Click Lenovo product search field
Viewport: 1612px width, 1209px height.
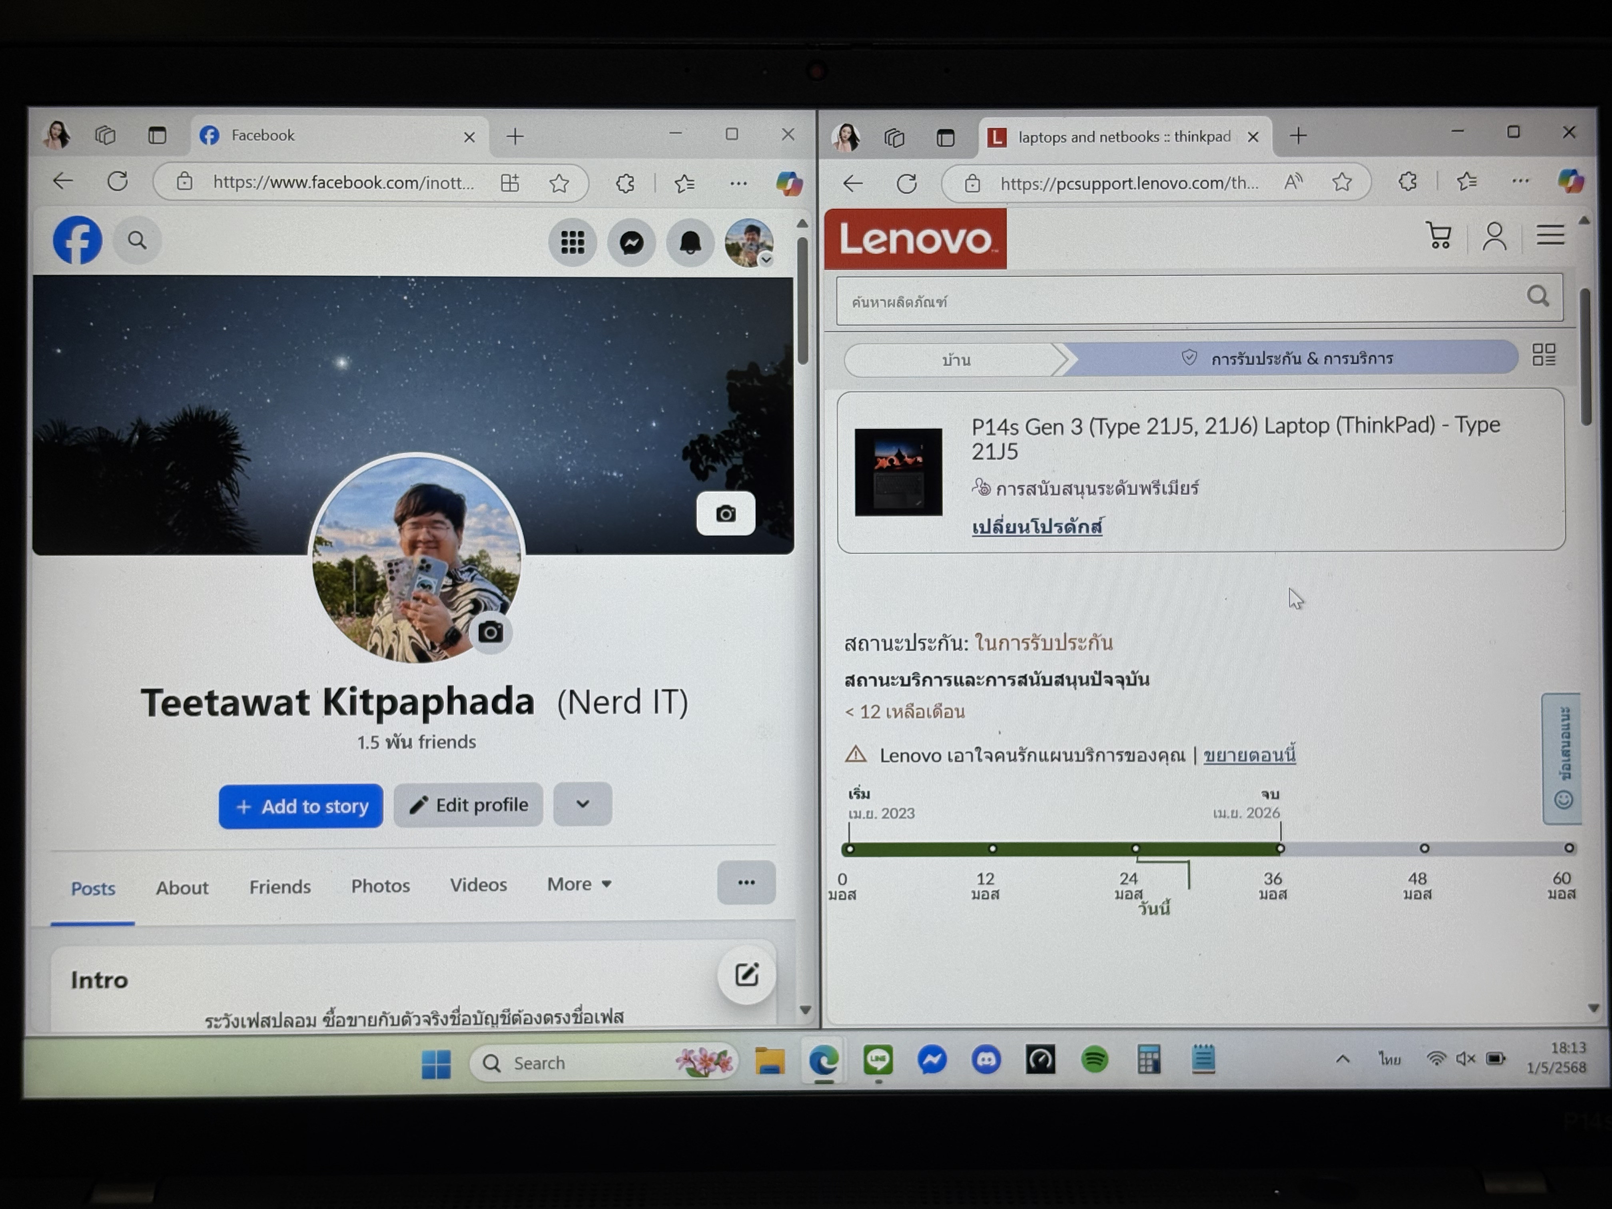[x=1199, y=299]
